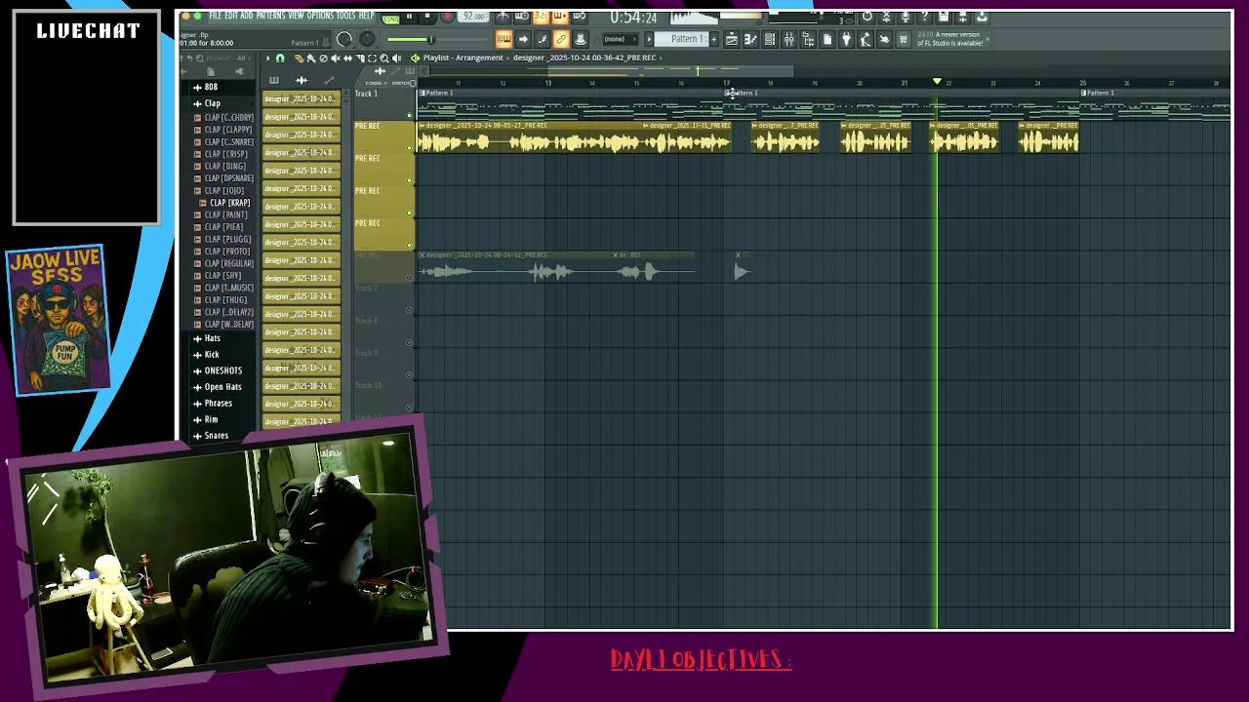Screen dimensions: 1249x702
Task: Click the 0:54:24 time display
Action: pos(633,17)
